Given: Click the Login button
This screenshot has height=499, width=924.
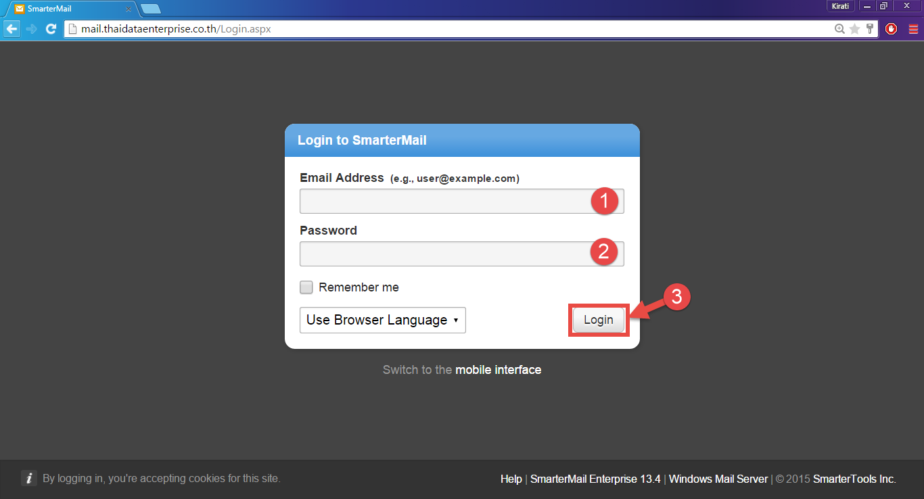Looking at the screenshot, I should coord(599,320).
